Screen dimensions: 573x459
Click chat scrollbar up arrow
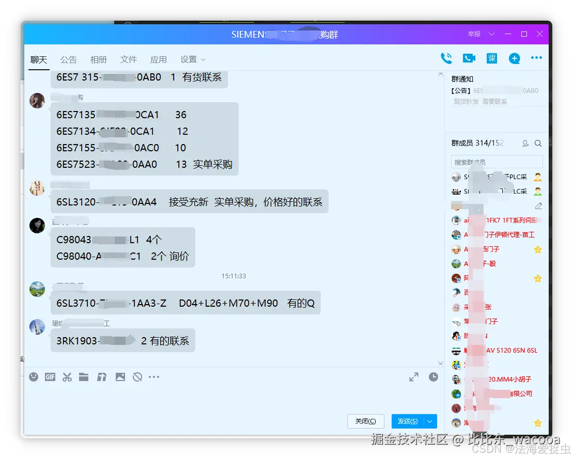point(440,74)
